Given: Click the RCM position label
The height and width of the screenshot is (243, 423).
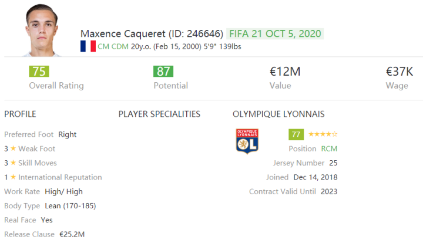Looking at the screenshot, I should pos(329,148).
